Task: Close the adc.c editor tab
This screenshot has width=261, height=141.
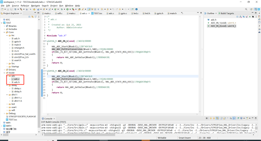Action: [x=89, y=13]
